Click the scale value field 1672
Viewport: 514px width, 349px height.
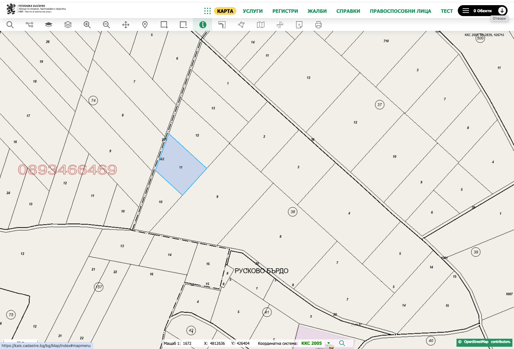187,344
